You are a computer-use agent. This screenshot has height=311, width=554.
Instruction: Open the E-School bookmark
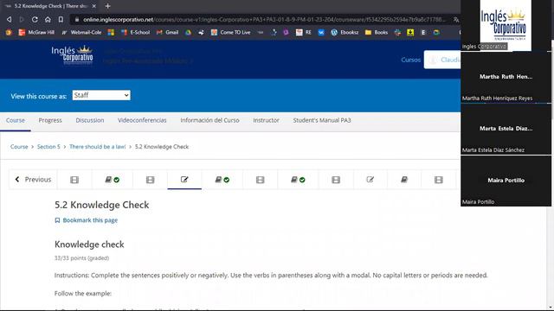(135, 32)
